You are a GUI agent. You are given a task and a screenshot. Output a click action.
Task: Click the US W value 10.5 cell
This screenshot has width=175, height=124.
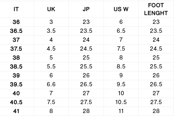(121, 102)
